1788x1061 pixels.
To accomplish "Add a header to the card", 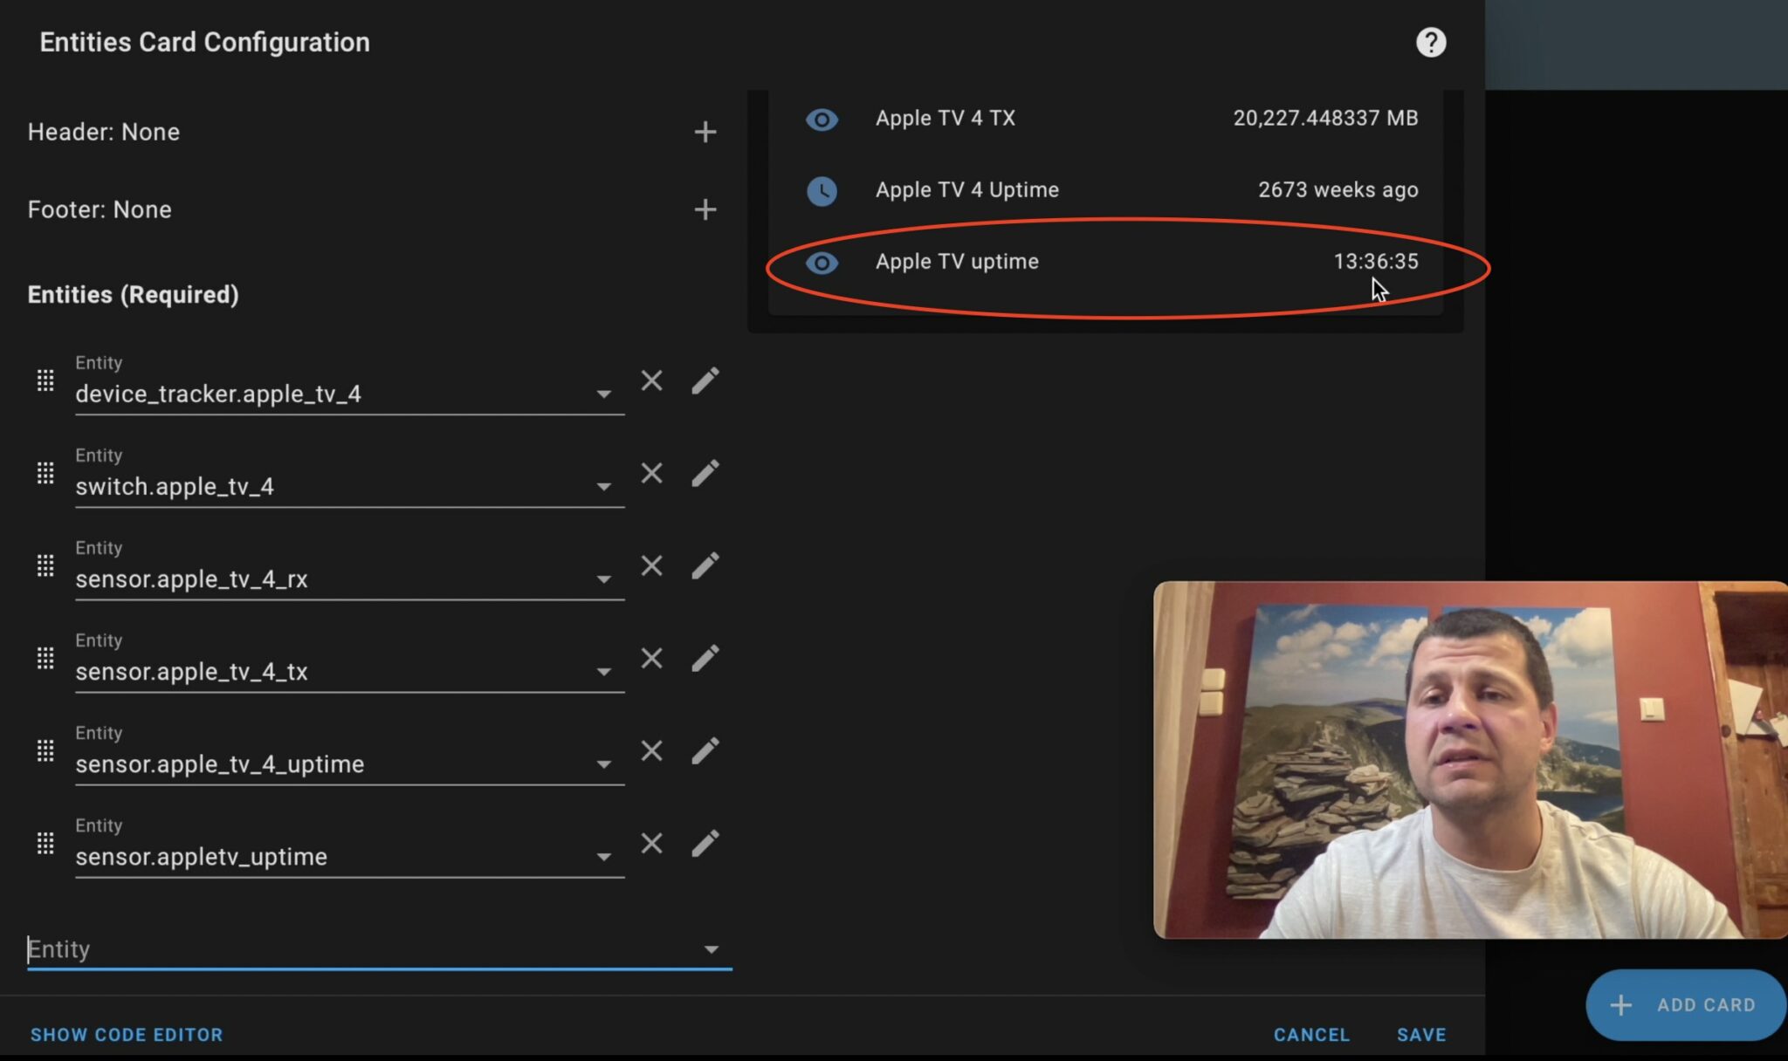I will [705, 132].
